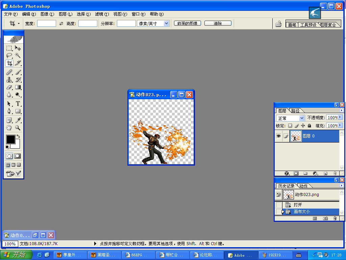This screenshot has width=346, height=260.
Task: Choose the Pen tool
Action: [9, 111]
